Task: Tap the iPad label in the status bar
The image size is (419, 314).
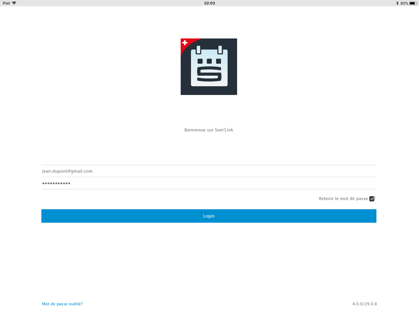Action: click(x=6, y=3)
